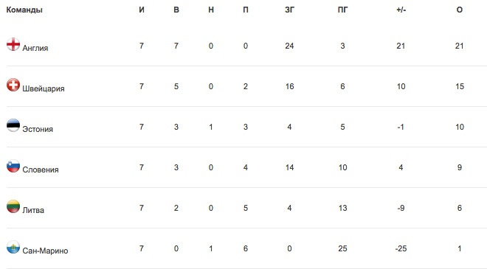Sort by the И games column header

click(142, 10)
